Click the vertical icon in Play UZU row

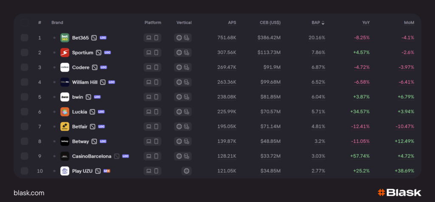[186, 171]
